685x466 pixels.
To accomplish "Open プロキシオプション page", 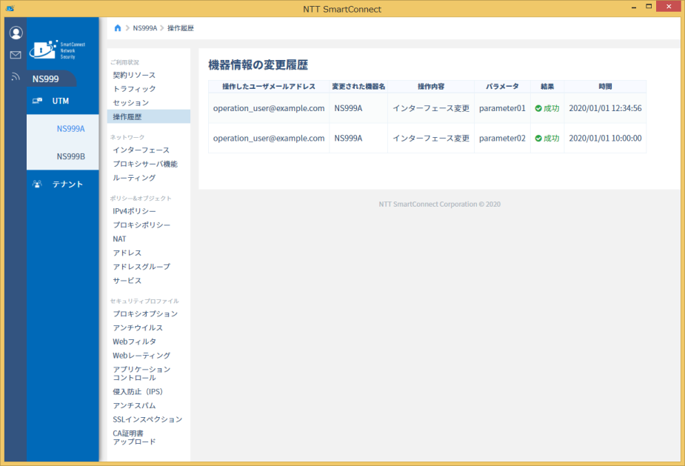I will (x=145, y=314).
